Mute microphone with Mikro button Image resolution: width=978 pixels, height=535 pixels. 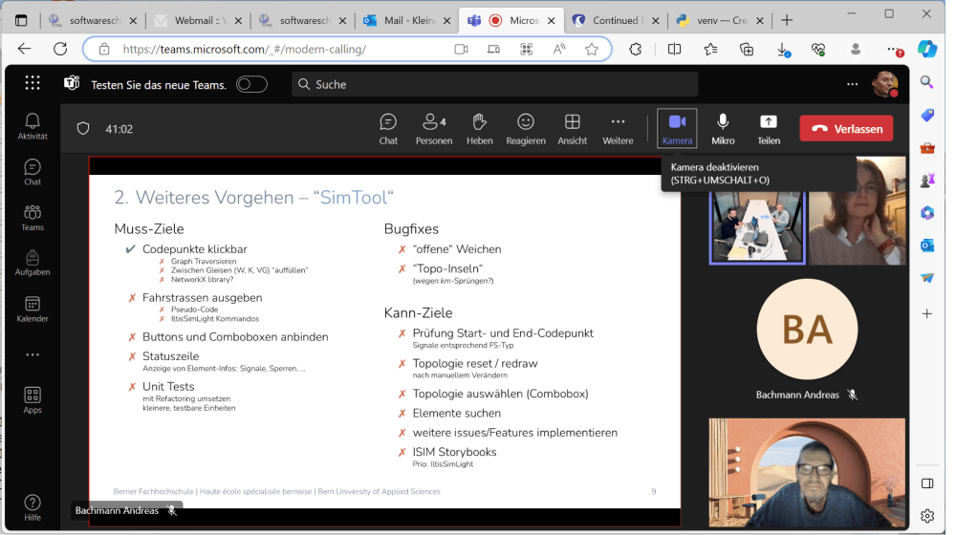coord(723,129)
